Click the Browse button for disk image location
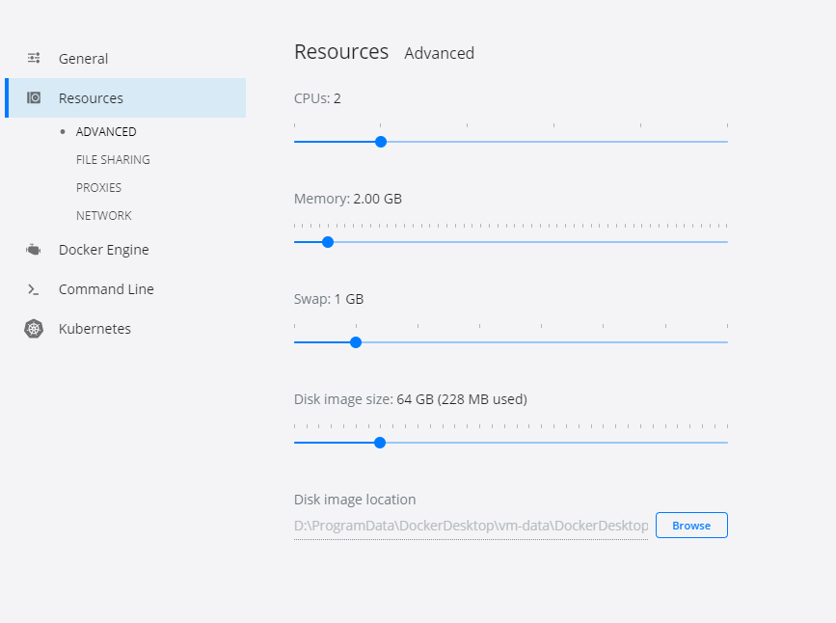836x623 pixels. click(691, 526)
